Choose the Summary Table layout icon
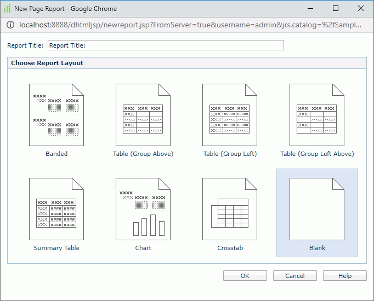Screen dimensions: 374x301 (56, 209)
